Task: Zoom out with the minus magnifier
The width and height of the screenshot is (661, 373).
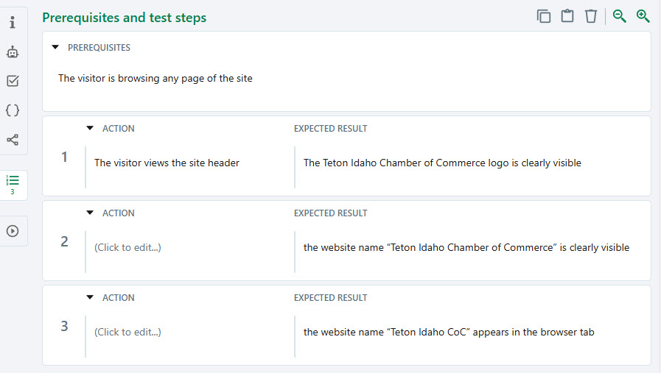Action: pos(620,16)
